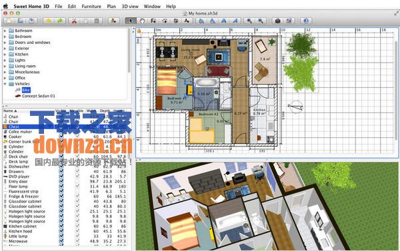Click the green Redo toolbar arrow

click(x=60, y=21)
